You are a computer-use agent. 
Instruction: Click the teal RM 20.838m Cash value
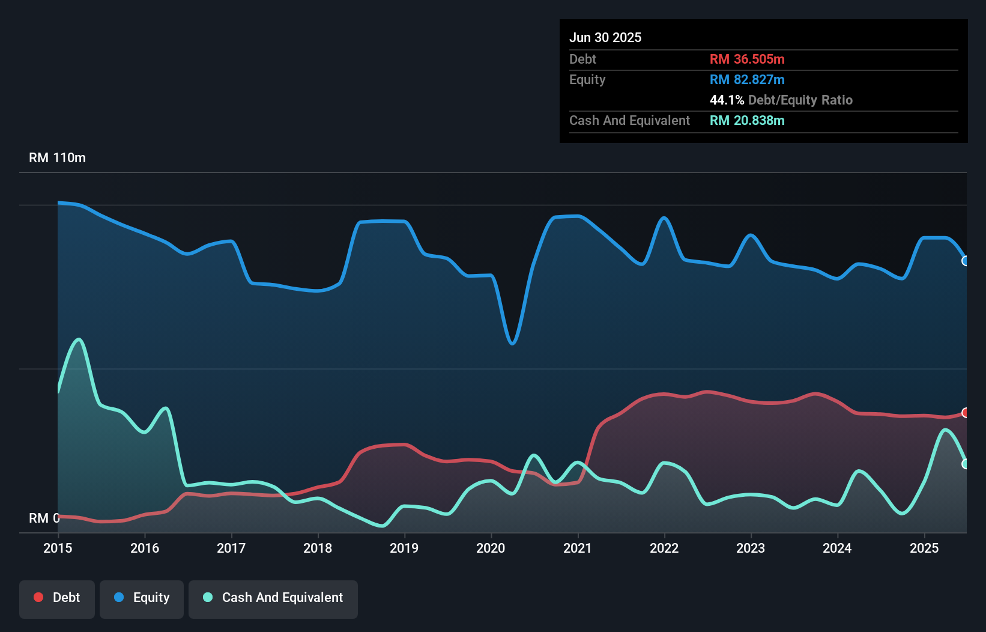(747, 120)
